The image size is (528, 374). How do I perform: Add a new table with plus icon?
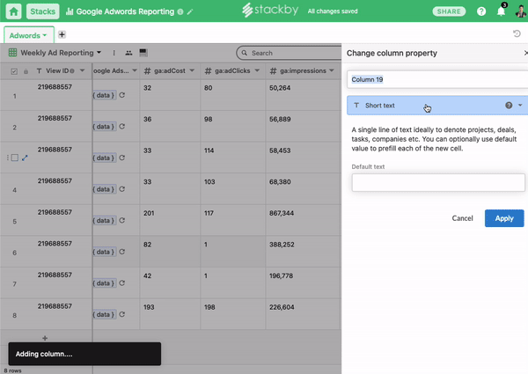pyautogui.click(x=62, y=34)
